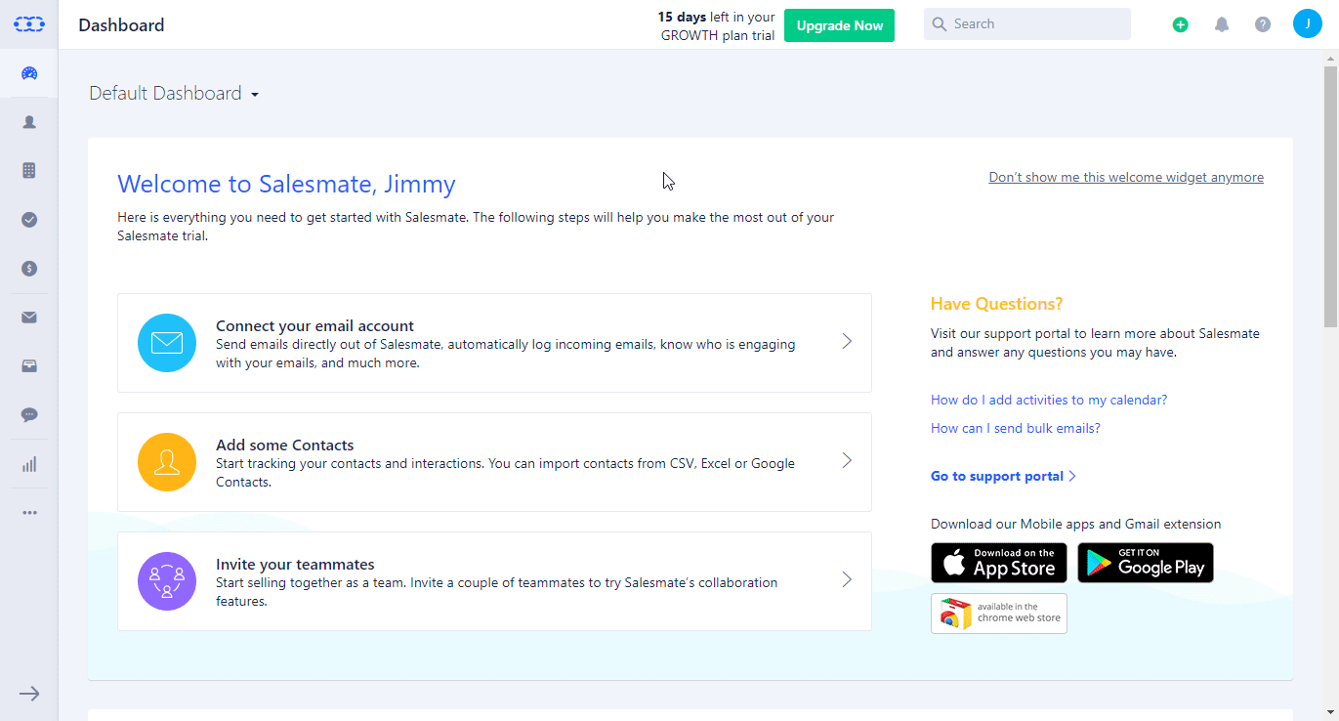Open notifications via the bell icon
Viewport: 1339px width, 721px height.
click(x=1221, y=24)
